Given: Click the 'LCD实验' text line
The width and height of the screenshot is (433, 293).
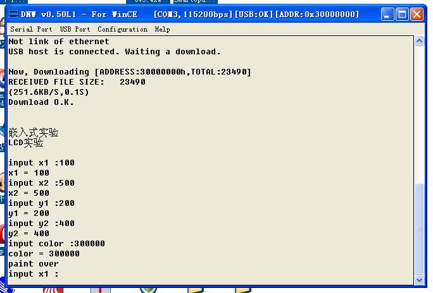Looking at the screenshot, I should 26,143.
